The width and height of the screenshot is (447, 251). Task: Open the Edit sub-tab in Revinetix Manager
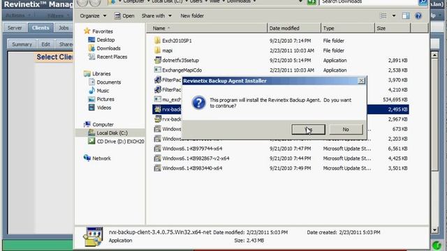[x=45, y=45]
